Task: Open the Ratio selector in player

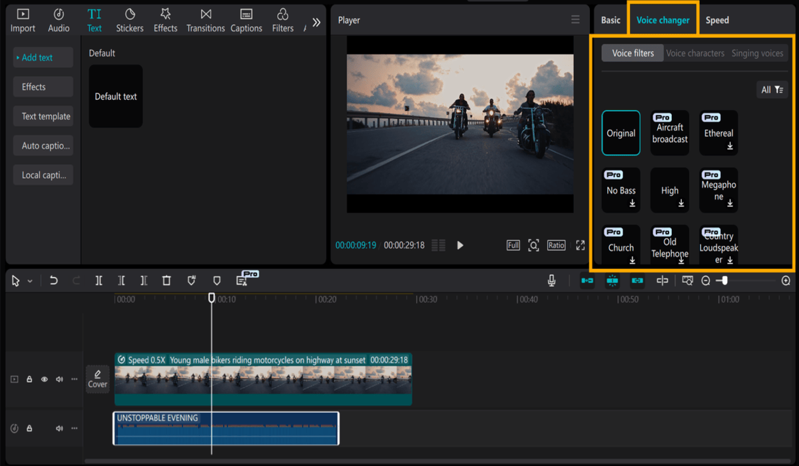Action: [x=556, y=245]
